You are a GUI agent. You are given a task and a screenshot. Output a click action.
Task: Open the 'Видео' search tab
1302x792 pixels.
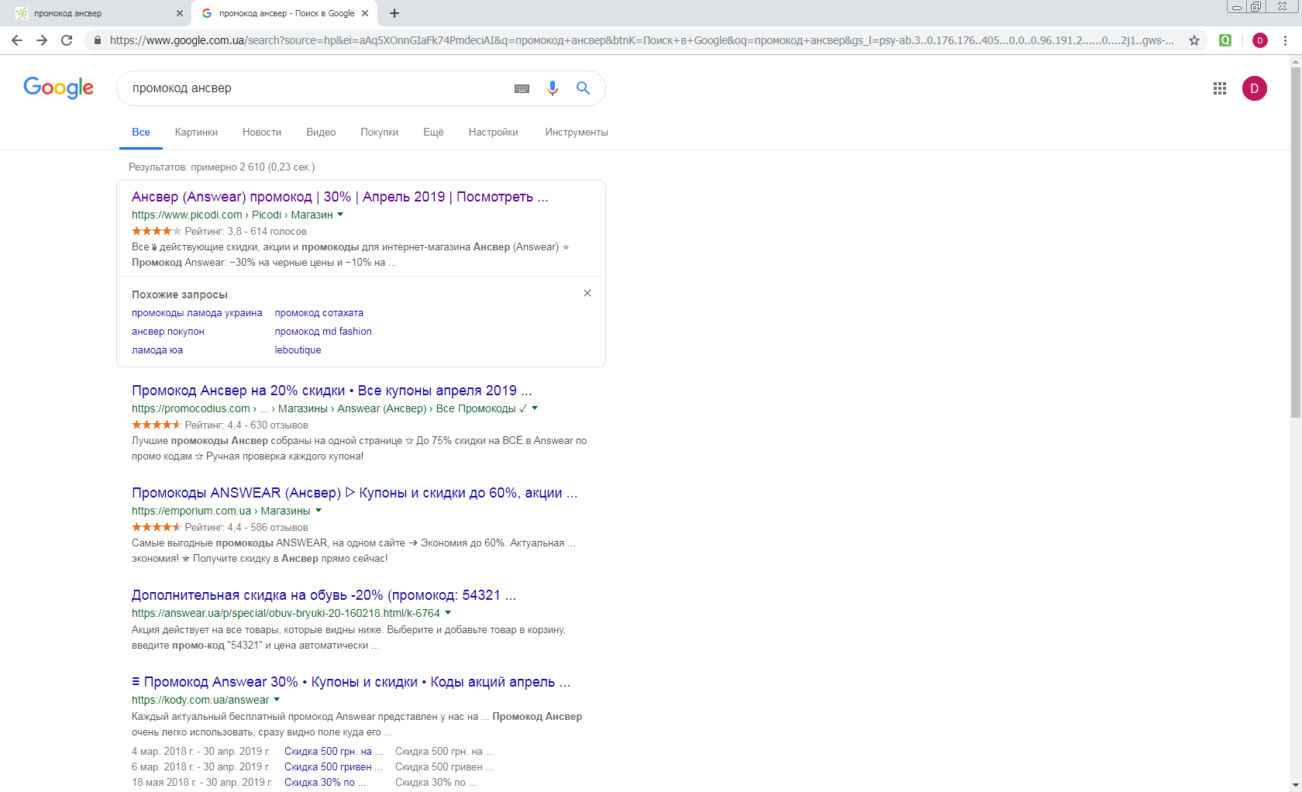point(321,133)
